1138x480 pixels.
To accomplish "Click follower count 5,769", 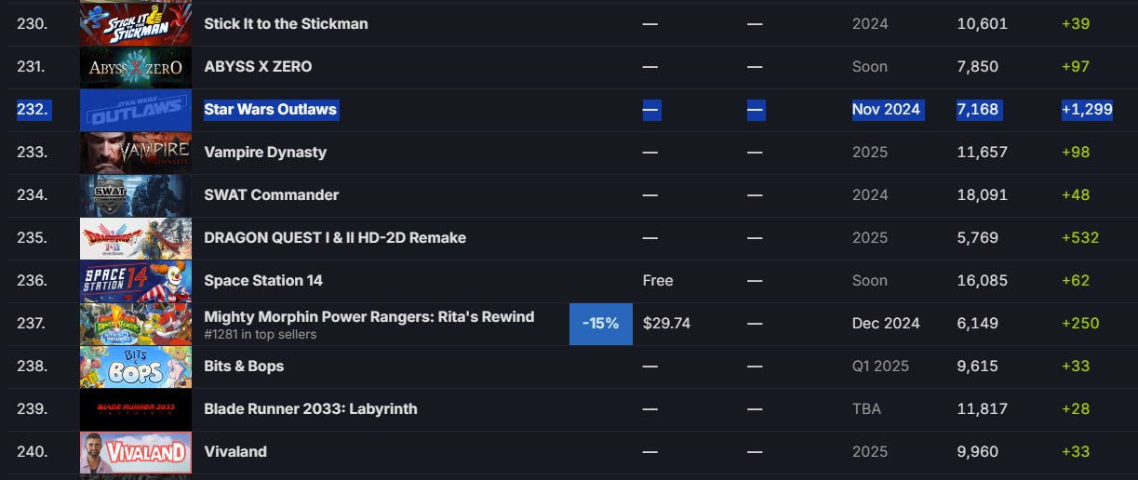I will coord(978,238).
